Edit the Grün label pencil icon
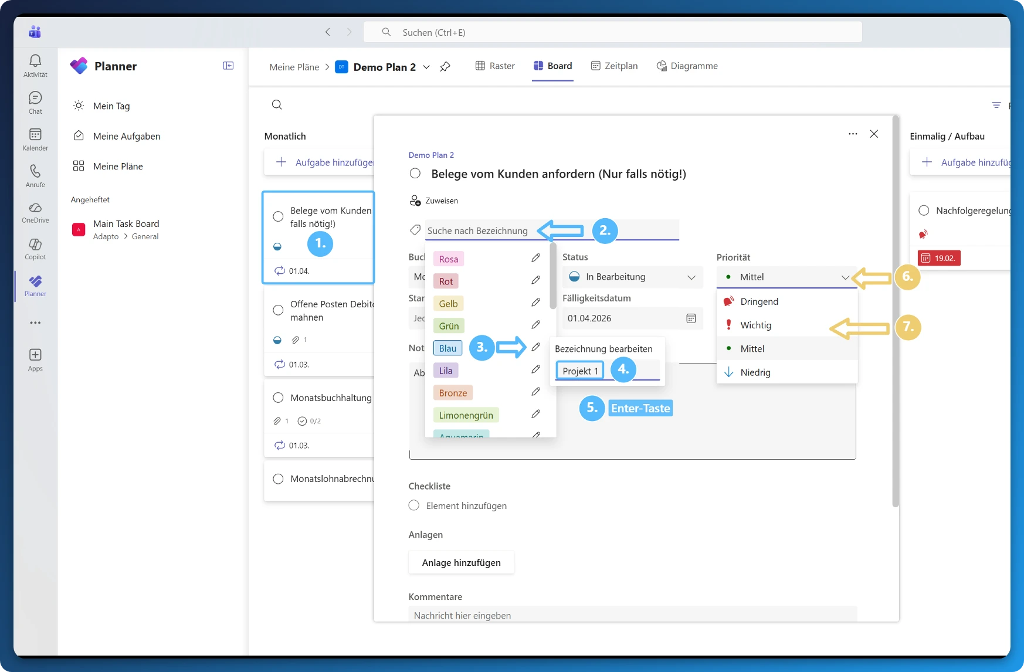The image size is (1024, 672). click(x=535, y=325)
